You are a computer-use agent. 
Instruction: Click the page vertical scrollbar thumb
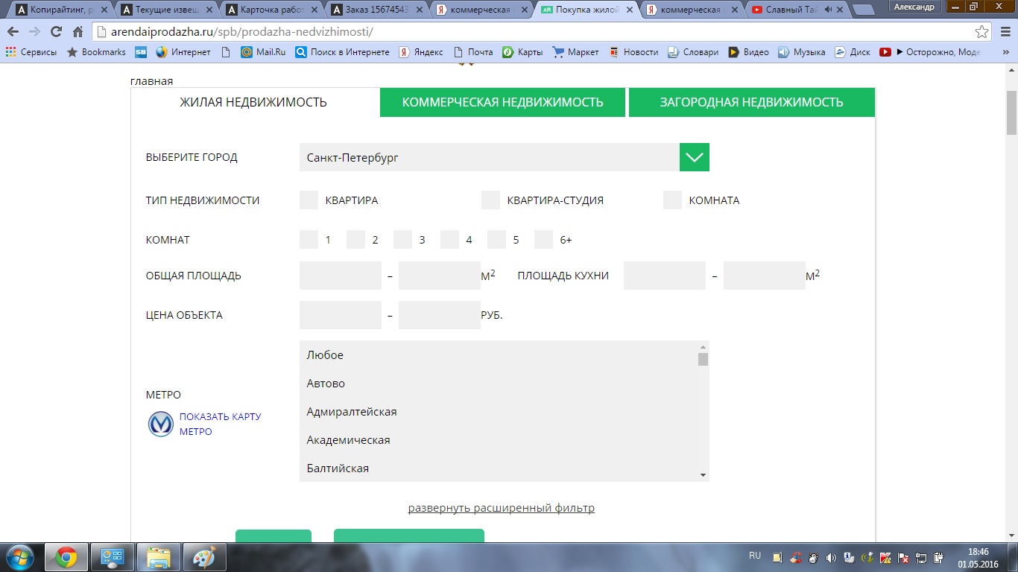click(x=1011, y=114)
